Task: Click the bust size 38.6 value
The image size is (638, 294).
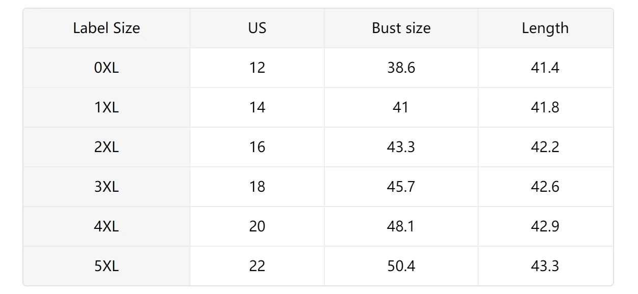Action: (401, 68)
